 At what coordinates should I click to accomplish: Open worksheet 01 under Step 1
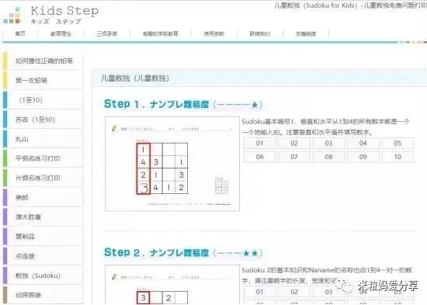260,144
